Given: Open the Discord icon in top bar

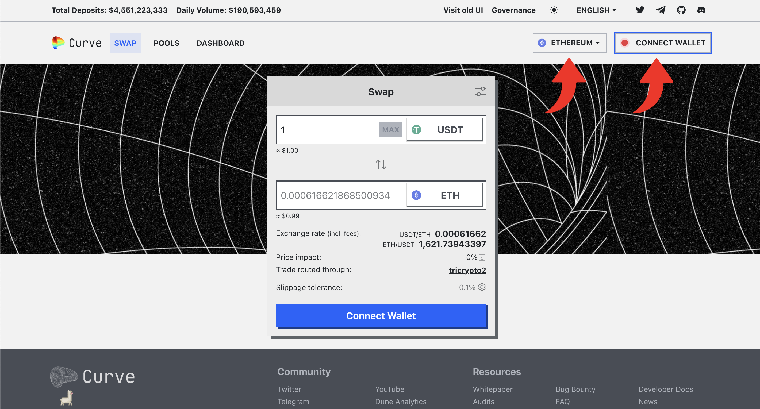Looking at the screenshot, I should point(701,10).
